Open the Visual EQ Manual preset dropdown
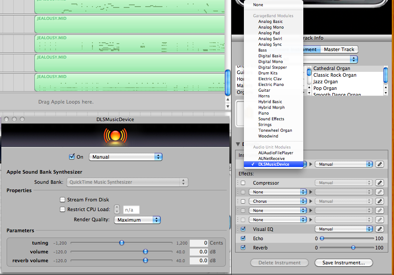 click(344, 229)
